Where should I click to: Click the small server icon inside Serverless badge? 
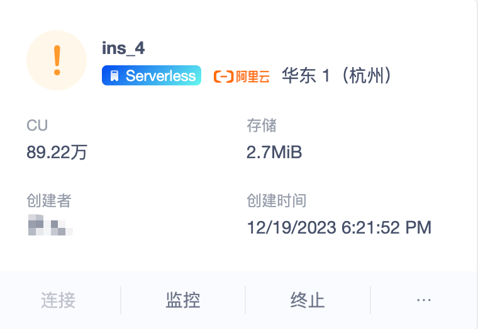pyautogui.click(x=114, y=77)
